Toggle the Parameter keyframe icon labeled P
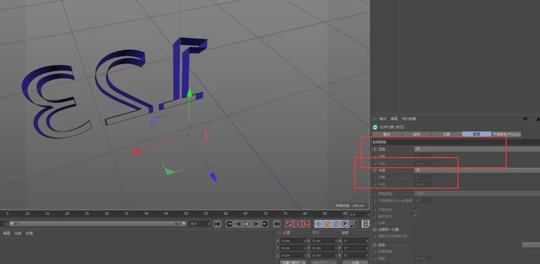 (344, 224)
